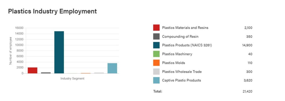Click the dark teal Plastics Products legend swatch
Viewport: 285px width, 101px height.
156,45
